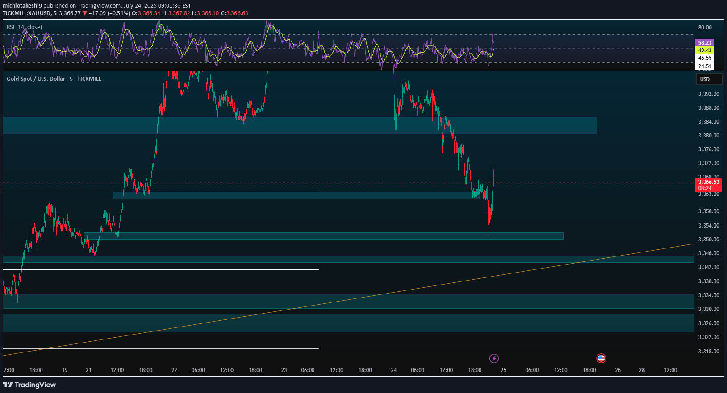The height and width of the screenshot is (393, 727).
Task: Click the 3,350.00 price scale label
Action: click(709, 240)
